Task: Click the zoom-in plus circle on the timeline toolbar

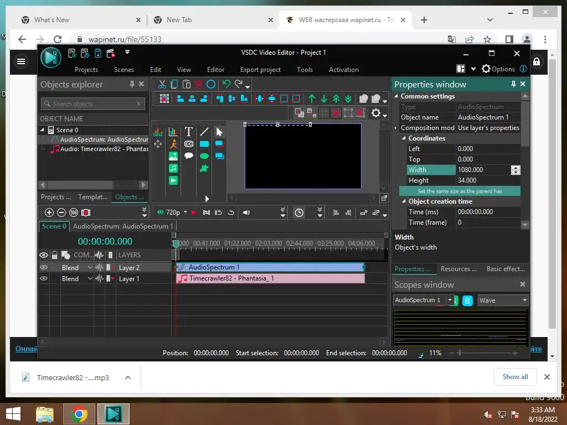Action: [x=49, y=212]
